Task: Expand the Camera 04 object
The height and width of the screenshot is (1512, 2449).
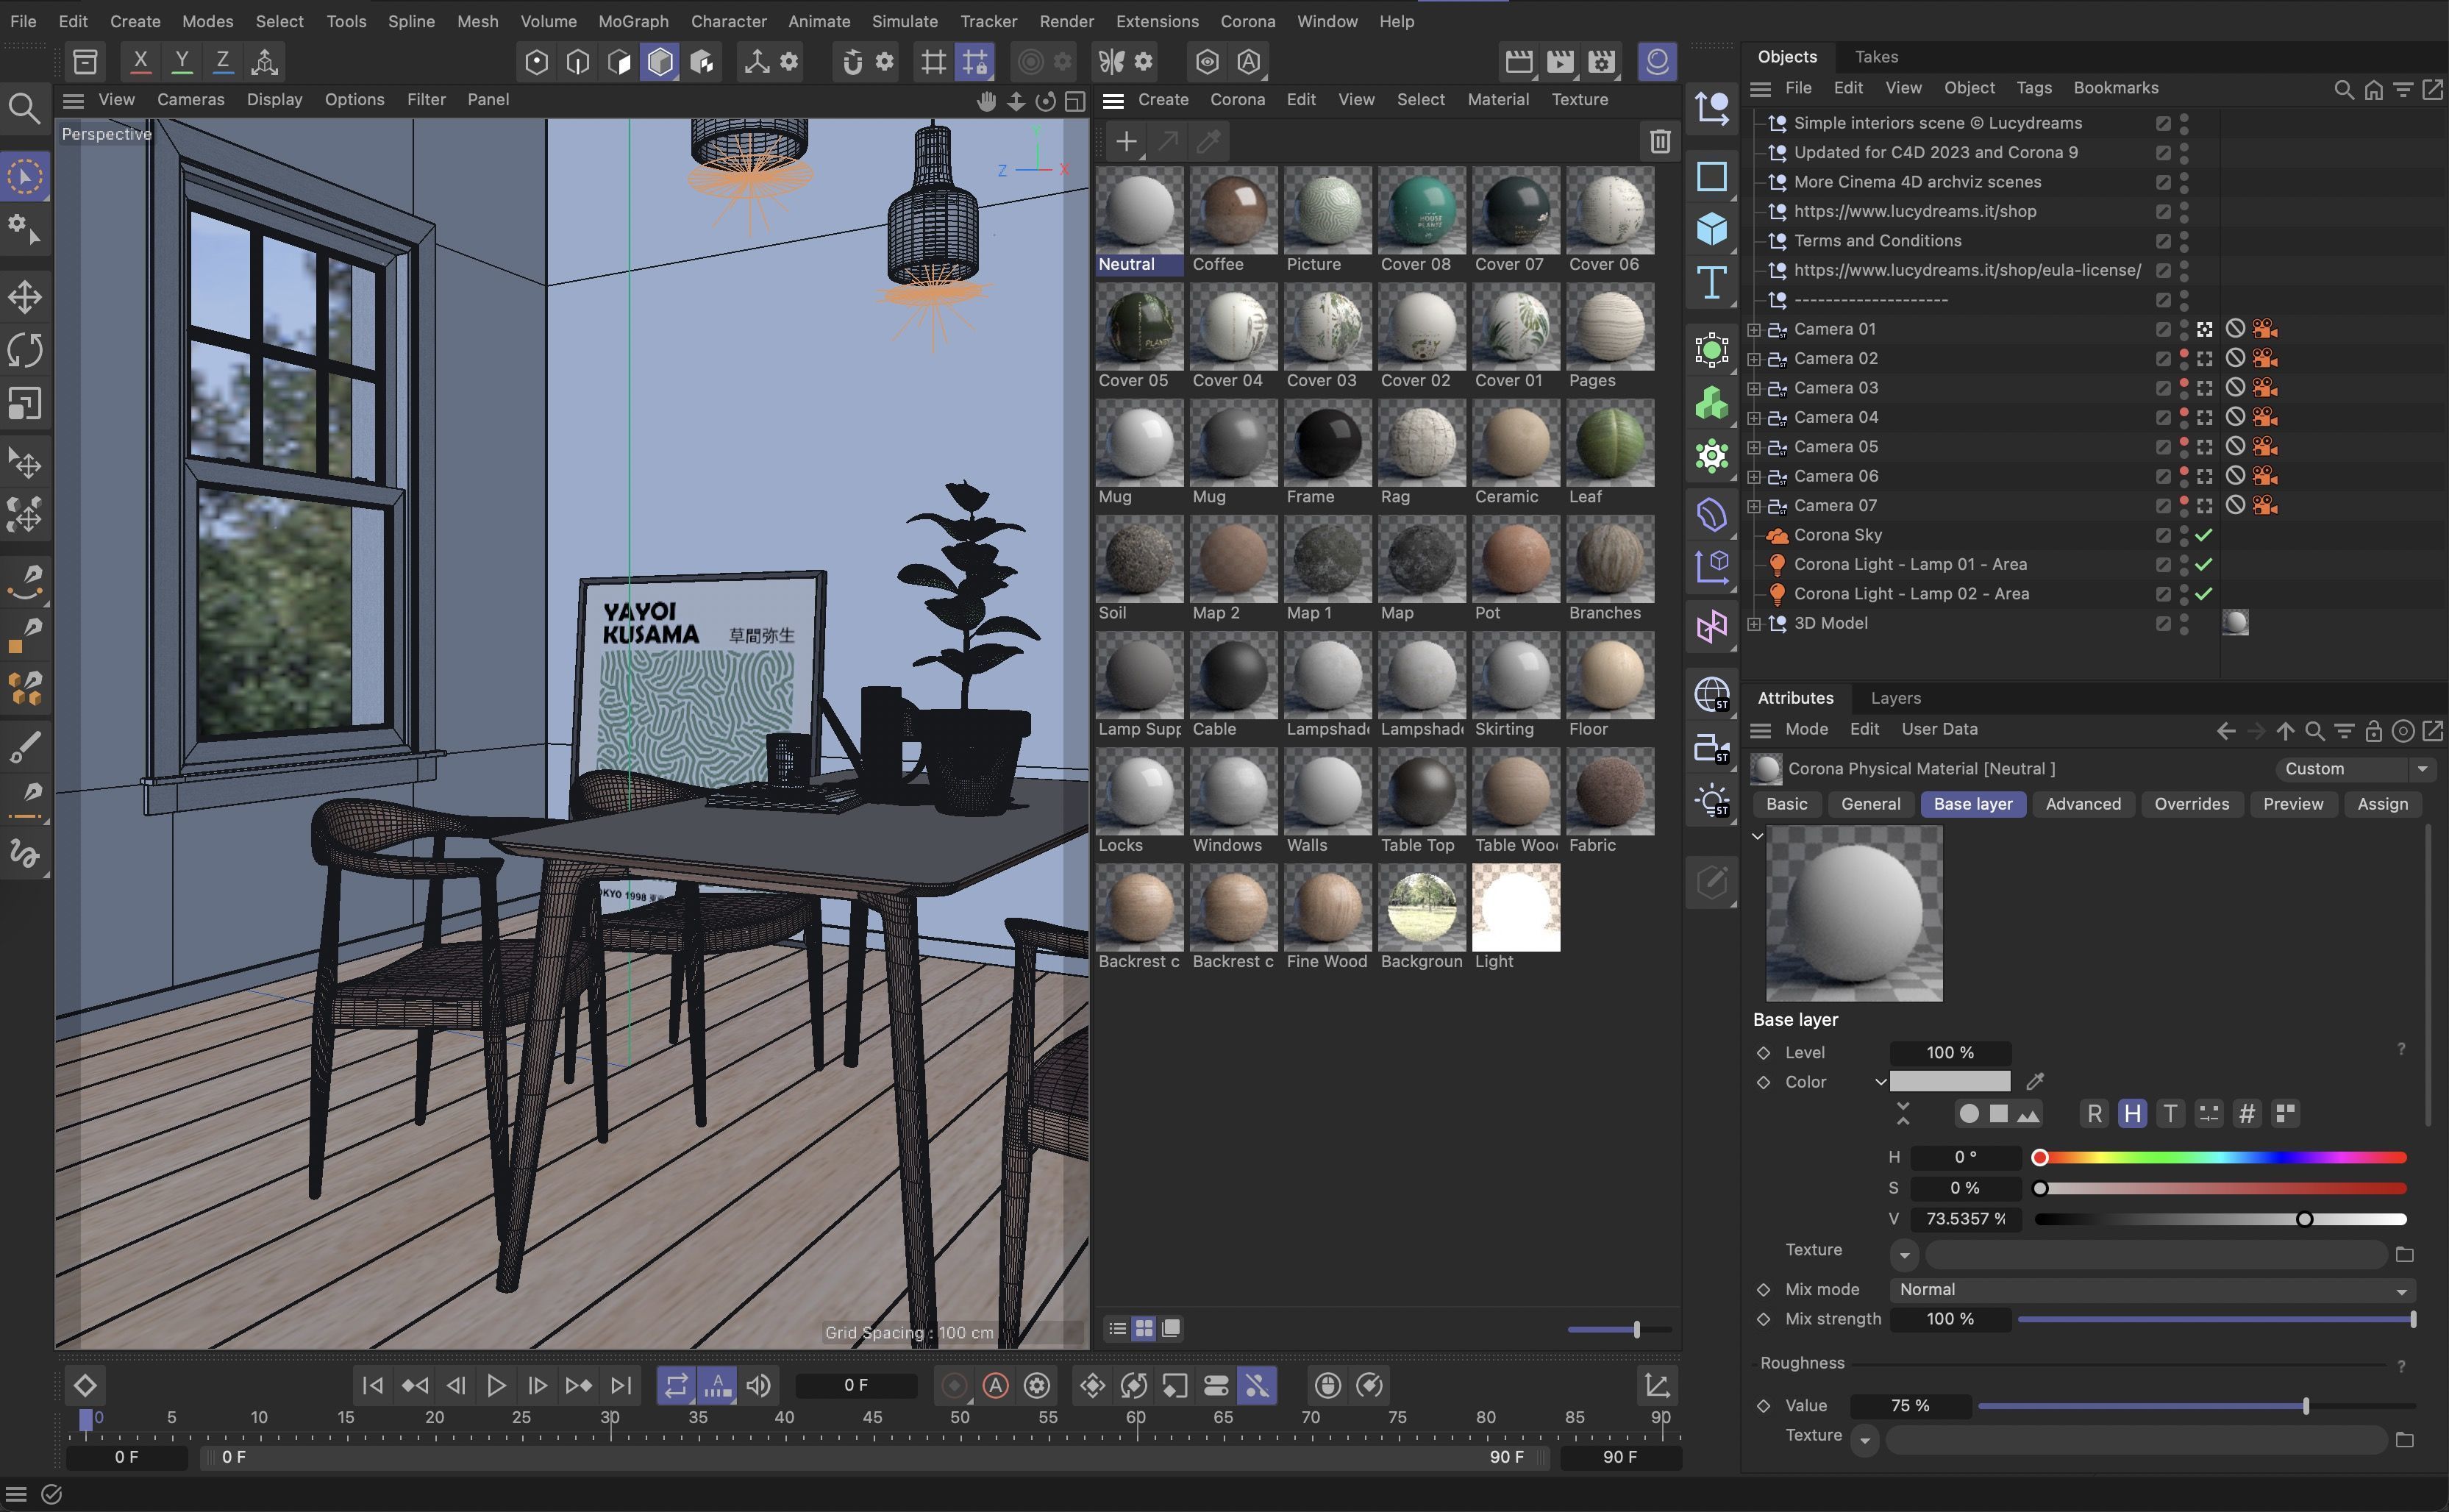Action: (x=1754, y=417)
